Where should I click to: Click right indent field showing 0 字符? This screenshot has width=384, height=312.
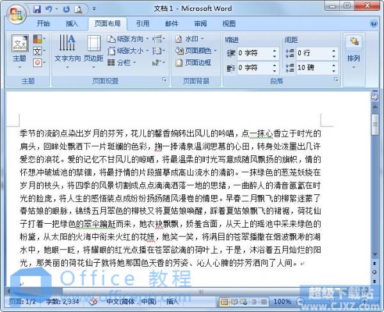254,68
